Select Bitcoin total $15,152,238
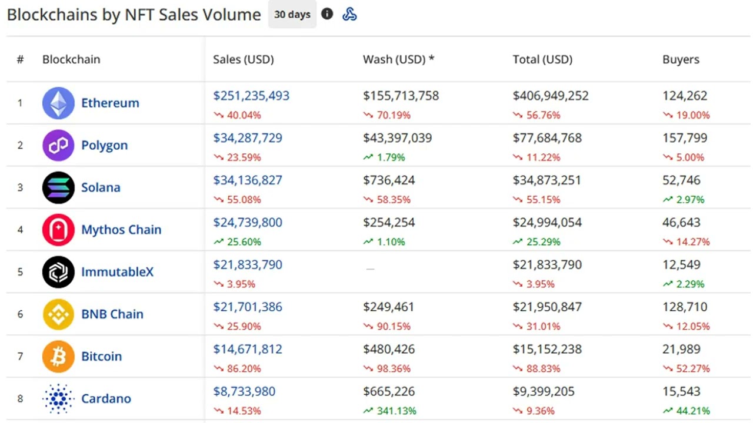 [547, 350]
